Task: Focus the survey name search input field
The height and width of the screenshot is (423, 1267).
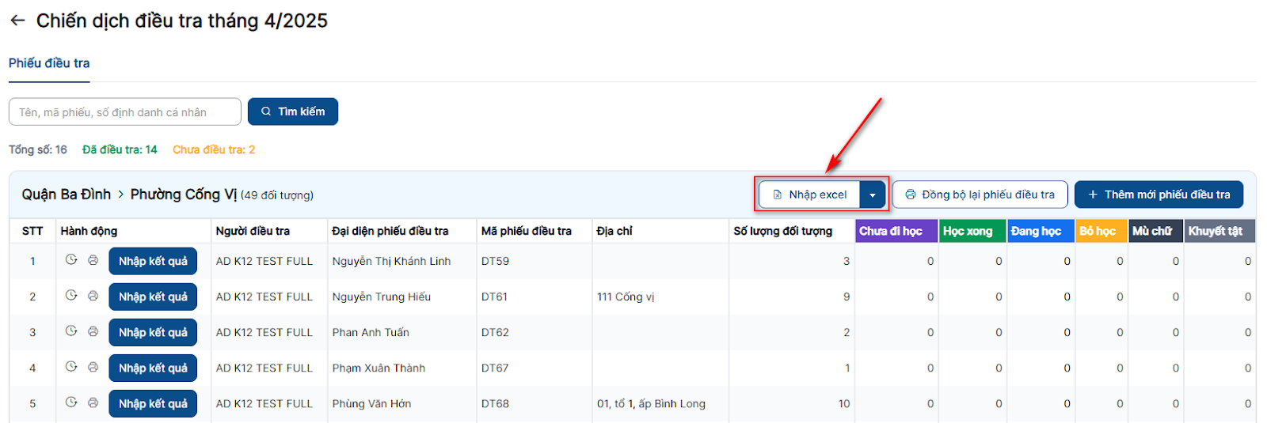Action: pyautogui.click(x=125, y=112)
